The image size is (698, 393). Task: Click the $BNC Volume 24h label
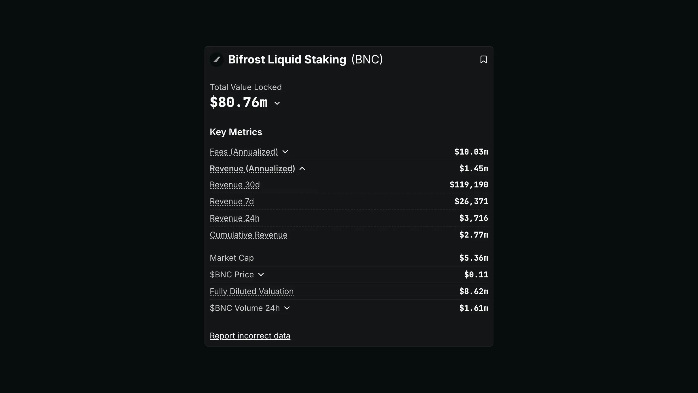pos(245,308)
